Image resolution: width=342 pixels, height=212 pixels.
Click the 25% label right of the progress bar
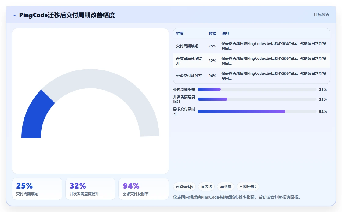tap(323, 90)
